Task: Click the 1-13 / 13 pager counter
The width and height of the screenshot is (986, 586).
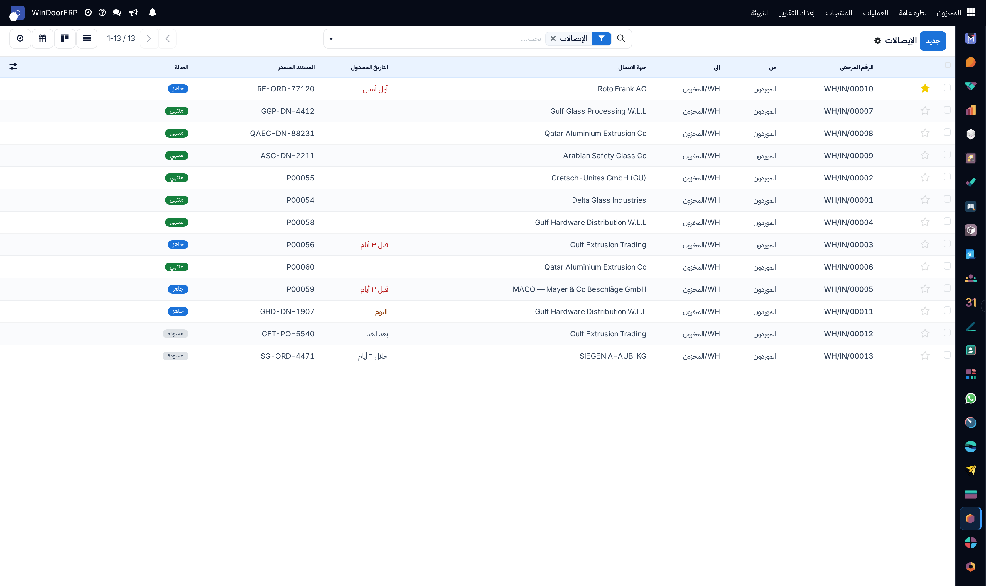Action: 121,38
